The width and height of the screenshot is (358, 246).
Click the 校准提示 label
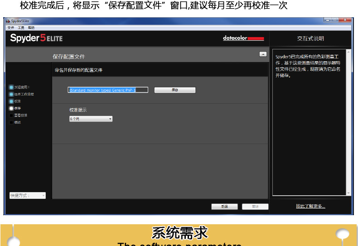point(78,110)
